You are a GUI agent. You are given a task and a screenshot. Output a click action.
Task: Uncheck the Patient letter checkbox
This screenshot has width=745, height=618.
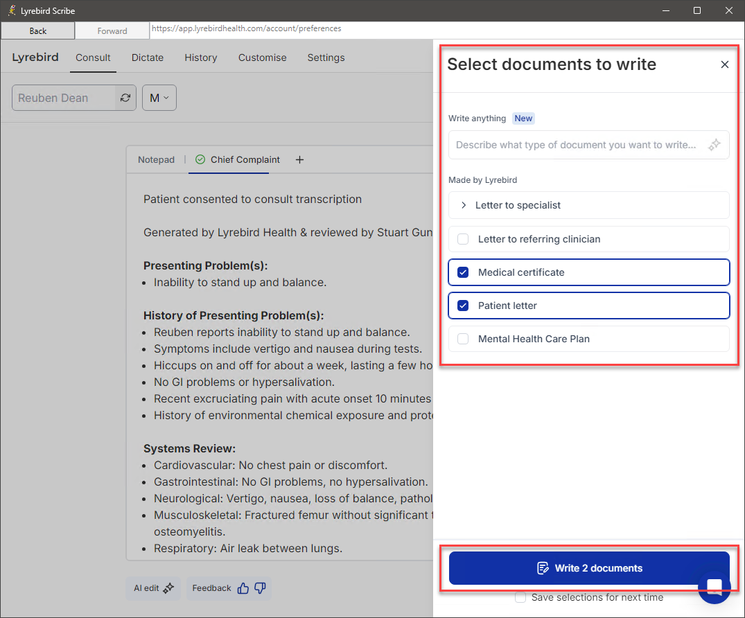pyautogui.click(x=463, y=306)
